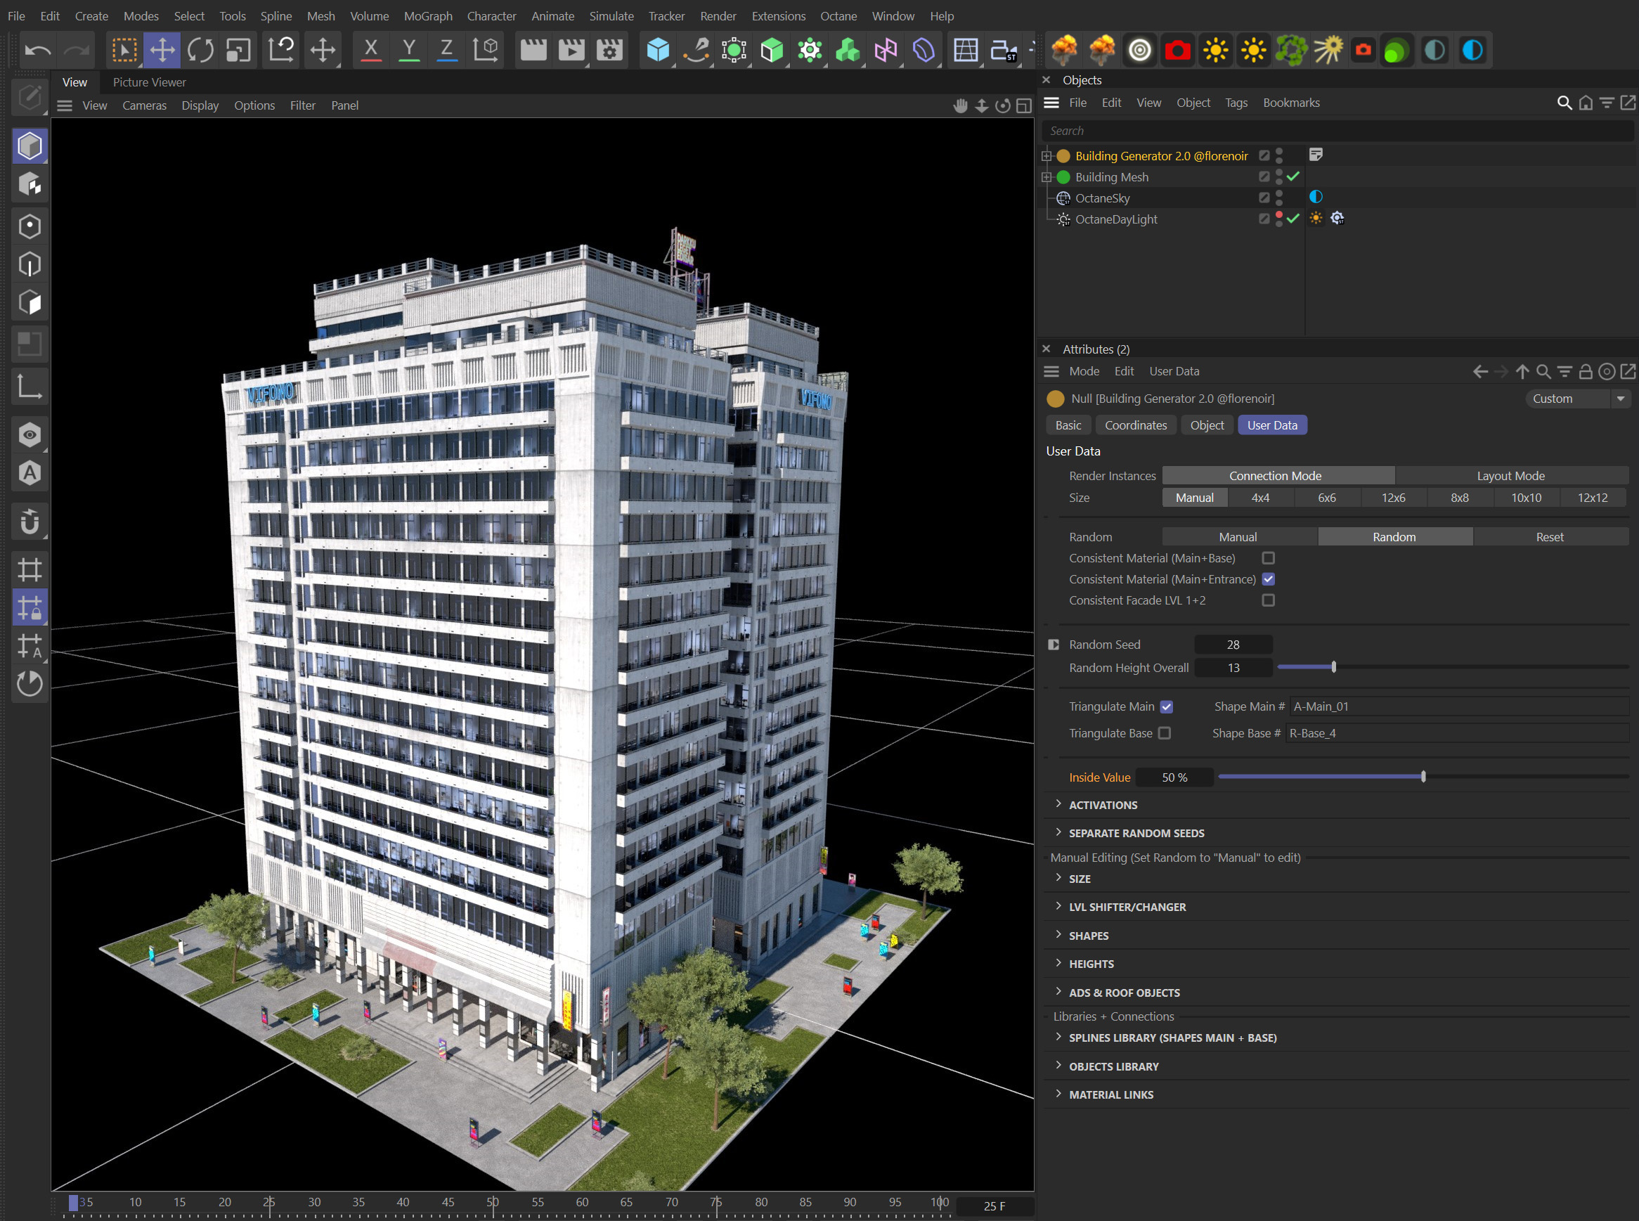Select the Rotate tool
The width and height of the screenshot is (1639, 1221).
[200, 49]
